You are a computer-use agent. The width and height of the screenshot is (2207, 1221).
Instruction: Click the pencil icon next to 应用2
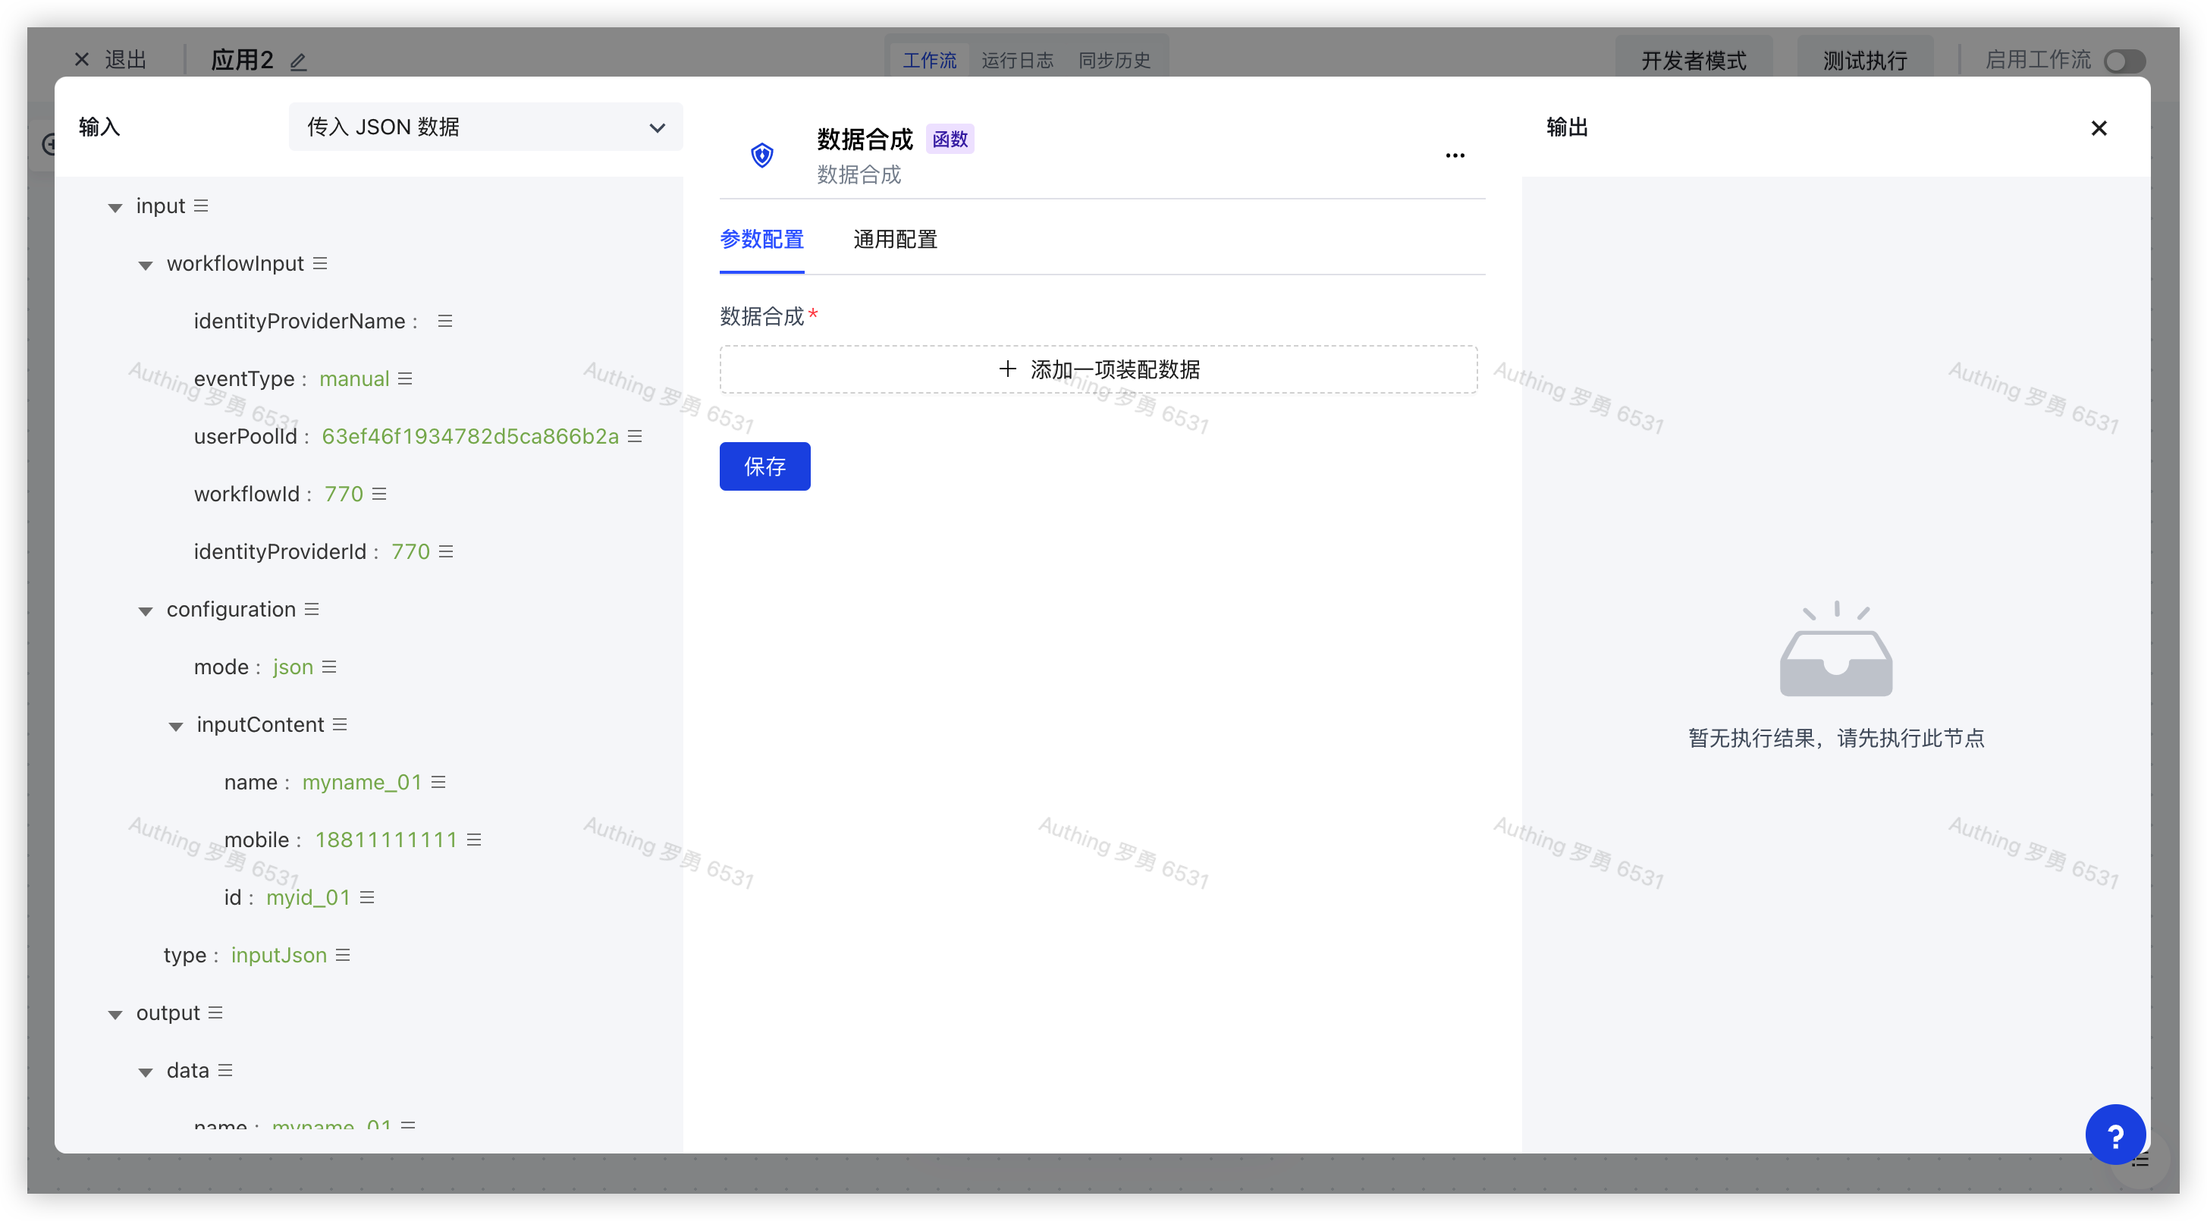point(298,61)
